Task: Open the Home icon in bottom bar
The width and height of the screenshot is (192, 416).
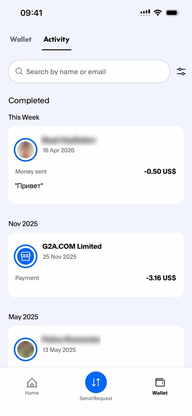Action: [x=32, y=382]
